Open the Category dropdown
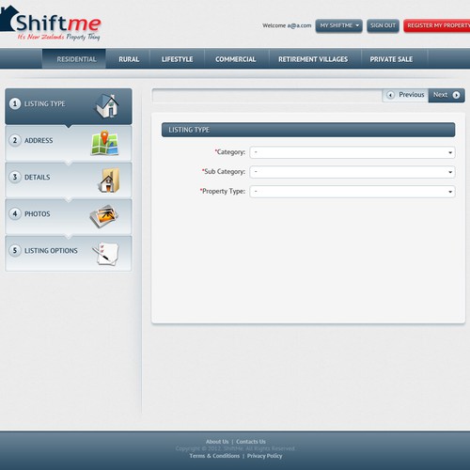 352,152
